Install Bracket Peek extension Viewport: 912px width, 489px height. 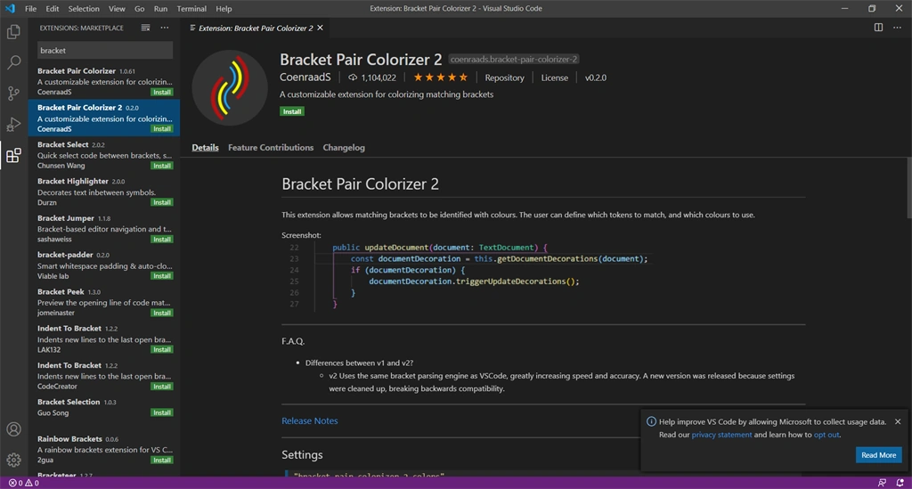click(x=162, y=313)
